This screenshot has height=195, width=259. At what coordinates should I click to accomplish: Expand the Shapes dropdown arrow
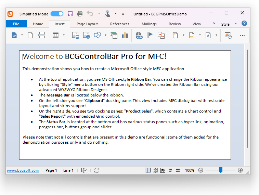(105, 35)
